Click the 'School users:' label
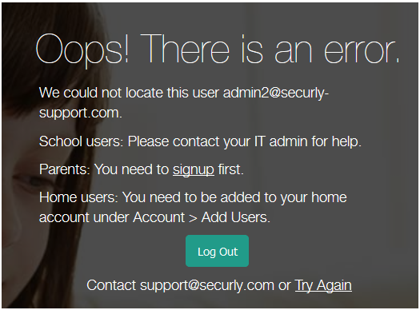Image resolution: width=420 pixels, height=310 pixels. (x=81, y=141)
